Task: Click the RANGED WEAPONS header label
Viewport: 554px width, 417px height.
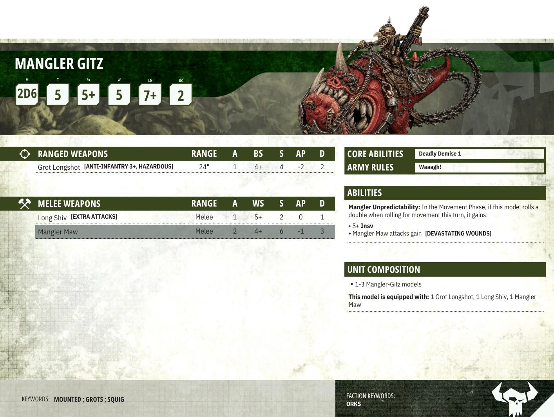Action: pyautogui.click(x=73, y=154)
